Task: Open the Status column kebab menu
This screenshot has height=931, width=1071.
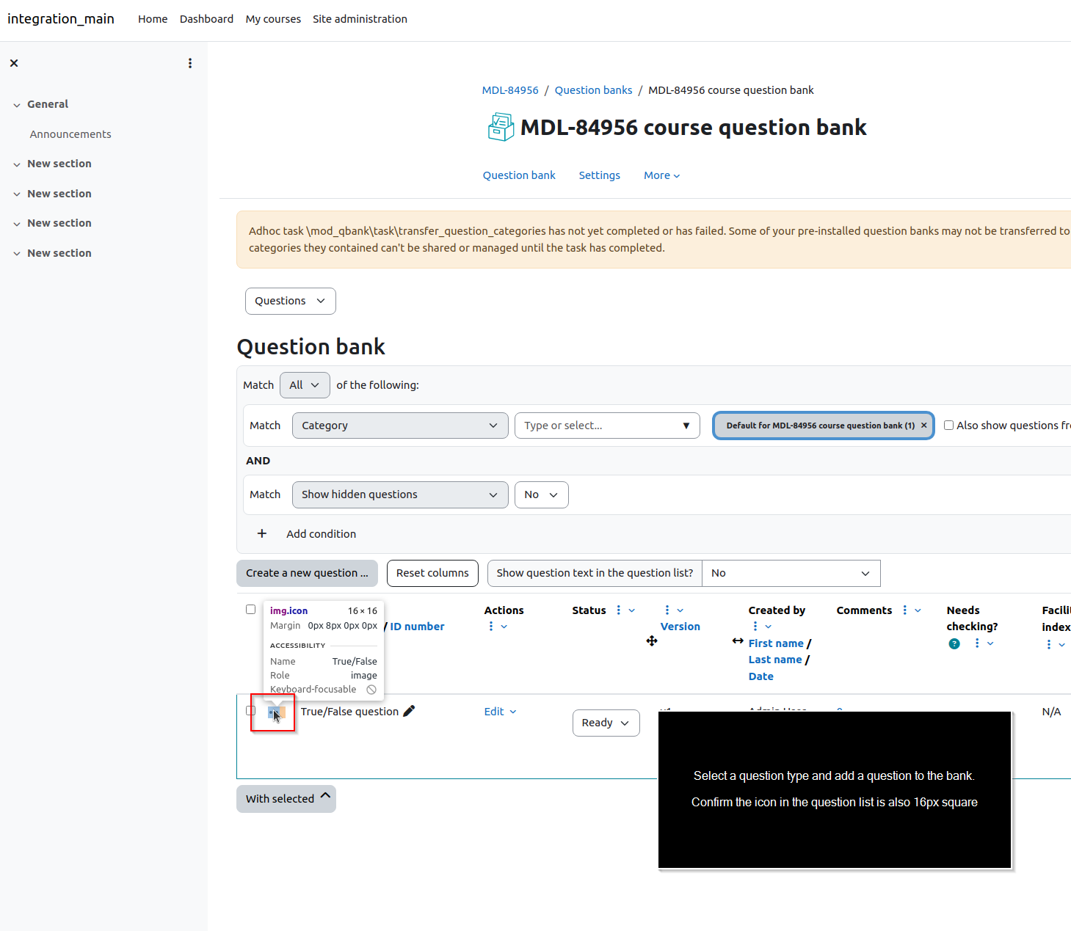Action: (619, 610)
